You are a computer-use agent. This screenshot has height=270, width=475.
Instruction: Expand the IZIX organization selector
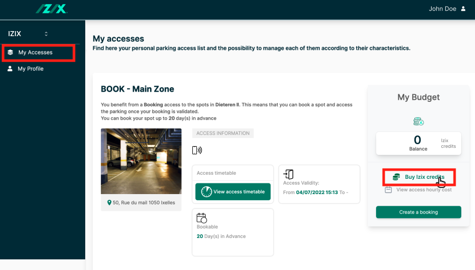tap(46, 34)
